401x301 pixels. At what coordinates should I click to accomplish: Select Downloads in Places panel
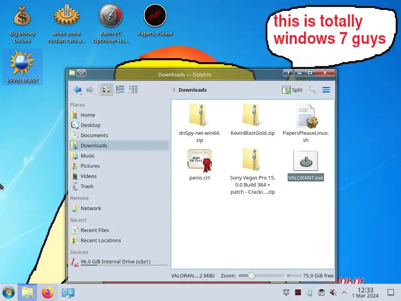point(119,145)
